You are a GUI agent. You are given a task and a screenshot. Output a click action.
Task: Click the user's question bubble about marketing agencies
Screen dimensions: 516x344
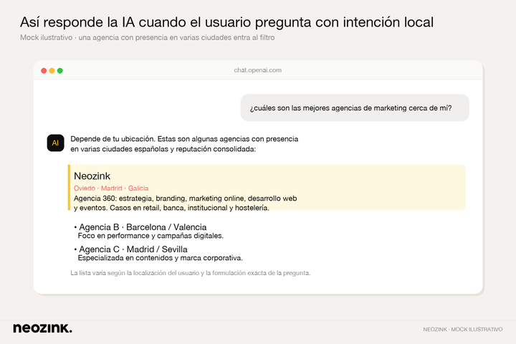355,107
